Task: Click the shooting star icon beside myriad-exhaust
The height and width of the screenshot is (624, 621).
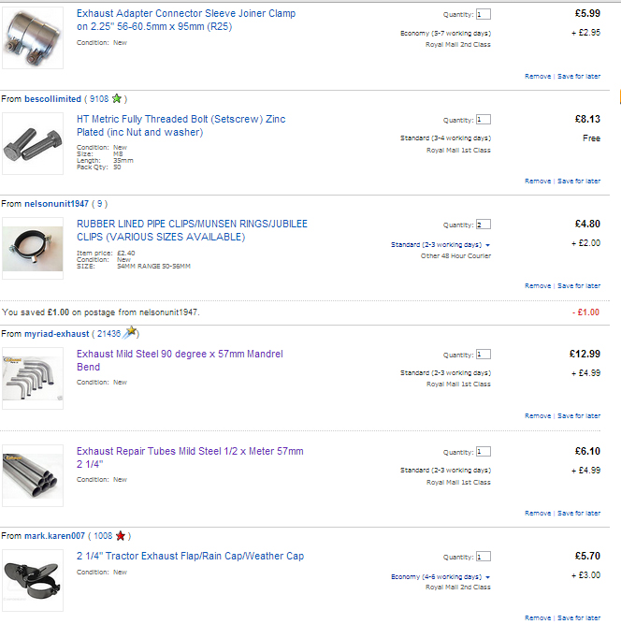Action: click(130, 332)
